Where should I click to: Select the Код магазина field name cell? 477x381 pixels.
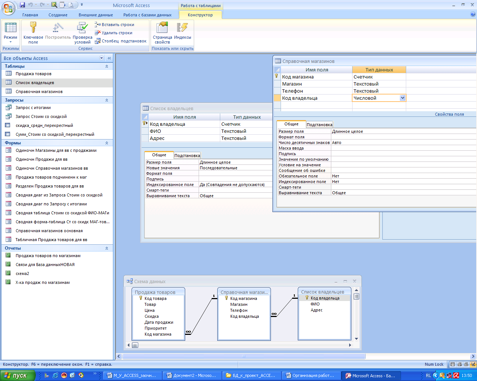point(316,77)
